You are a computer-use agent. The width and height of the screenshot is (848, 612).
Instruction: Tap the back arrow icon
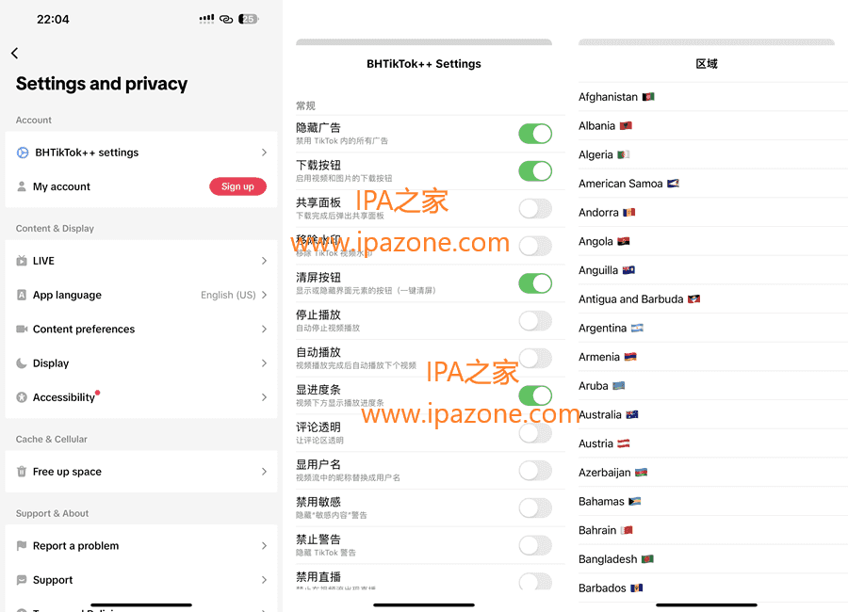[x=14, y=53]
